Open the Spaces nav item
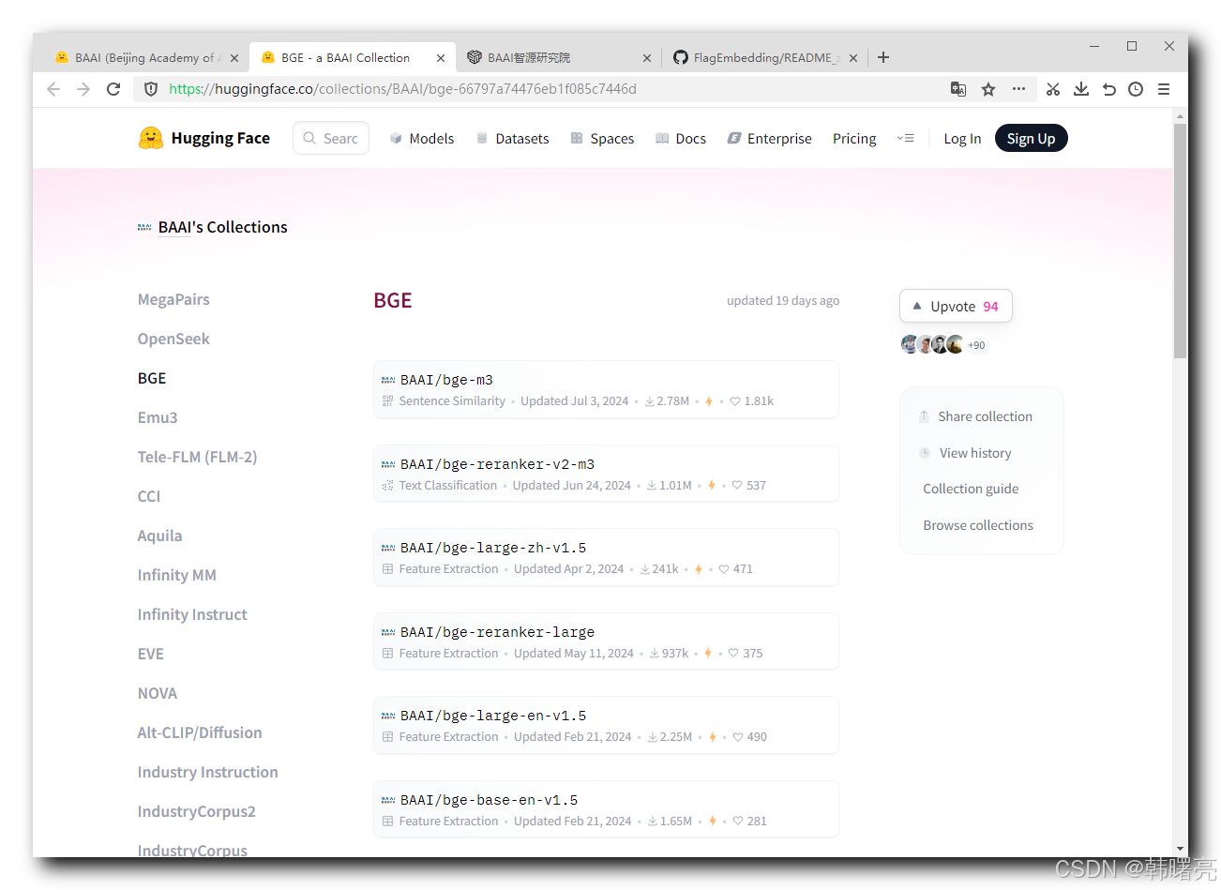 coord(602,138)
